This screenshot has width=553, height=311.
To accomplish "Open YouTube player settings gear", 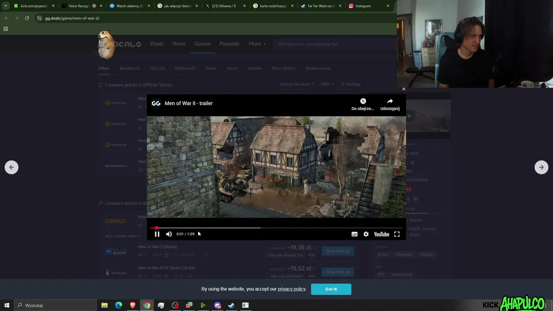I will (x=366, y=234).
